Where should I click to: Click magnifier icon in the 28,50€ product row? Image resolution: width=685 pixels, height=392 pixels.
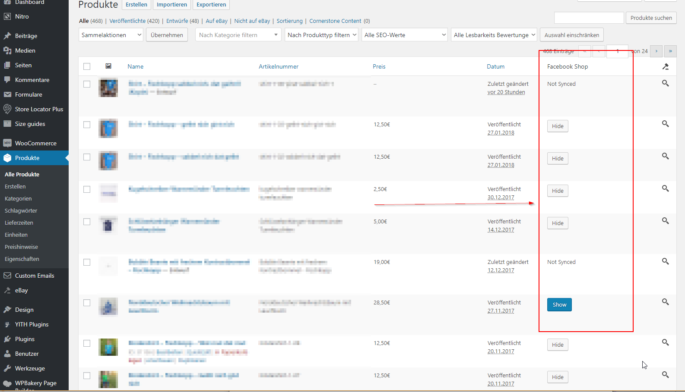[666, 302]
